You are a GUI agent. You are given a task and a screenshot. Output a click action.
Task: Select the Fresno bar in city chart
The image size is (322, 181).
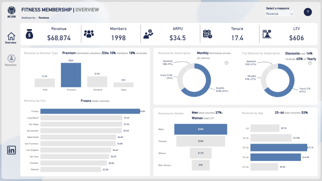[x=90, y=111]
